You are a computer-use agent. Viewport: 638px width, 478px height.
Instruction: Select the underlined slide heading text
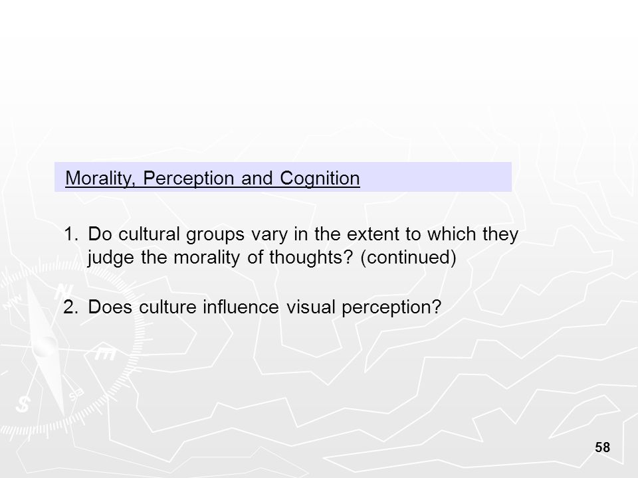coord(213,179)
